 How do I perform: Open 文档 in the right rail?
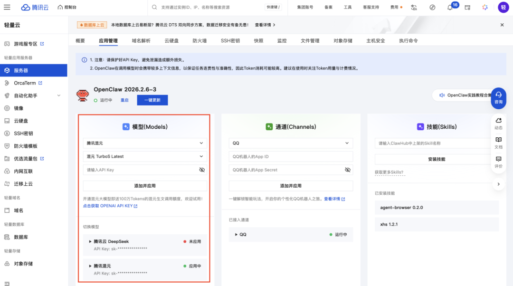tap(498, 143)
